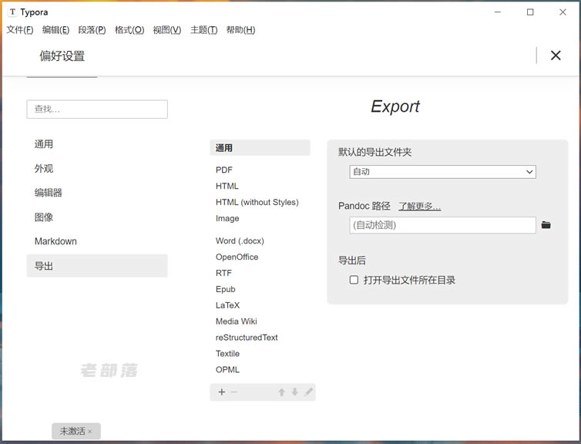Focus the 查找... search field
581x444 pixels.
click(97, 109)
